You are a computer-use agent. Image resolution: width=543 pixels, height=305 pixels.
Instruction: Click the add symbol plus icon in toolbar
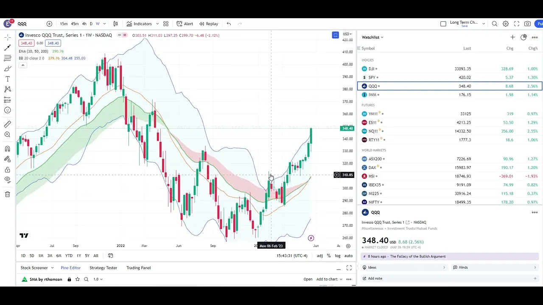tap(49, 24)
